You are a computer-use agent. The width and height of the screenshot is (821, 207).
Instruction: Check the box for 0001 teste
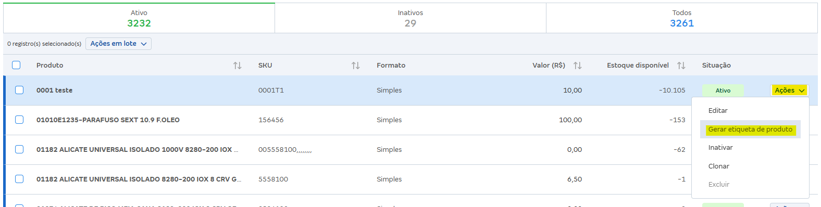click(19, 90)
